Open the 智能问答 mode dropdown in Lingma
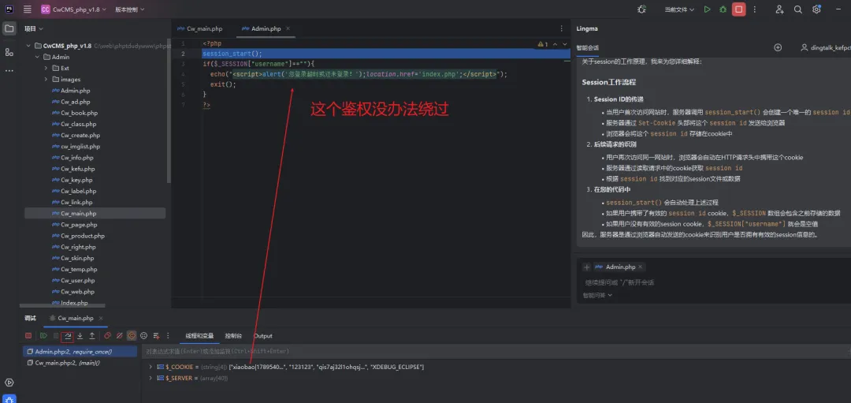The height and width of the screenshot is (403, 851). click(597, 296)
